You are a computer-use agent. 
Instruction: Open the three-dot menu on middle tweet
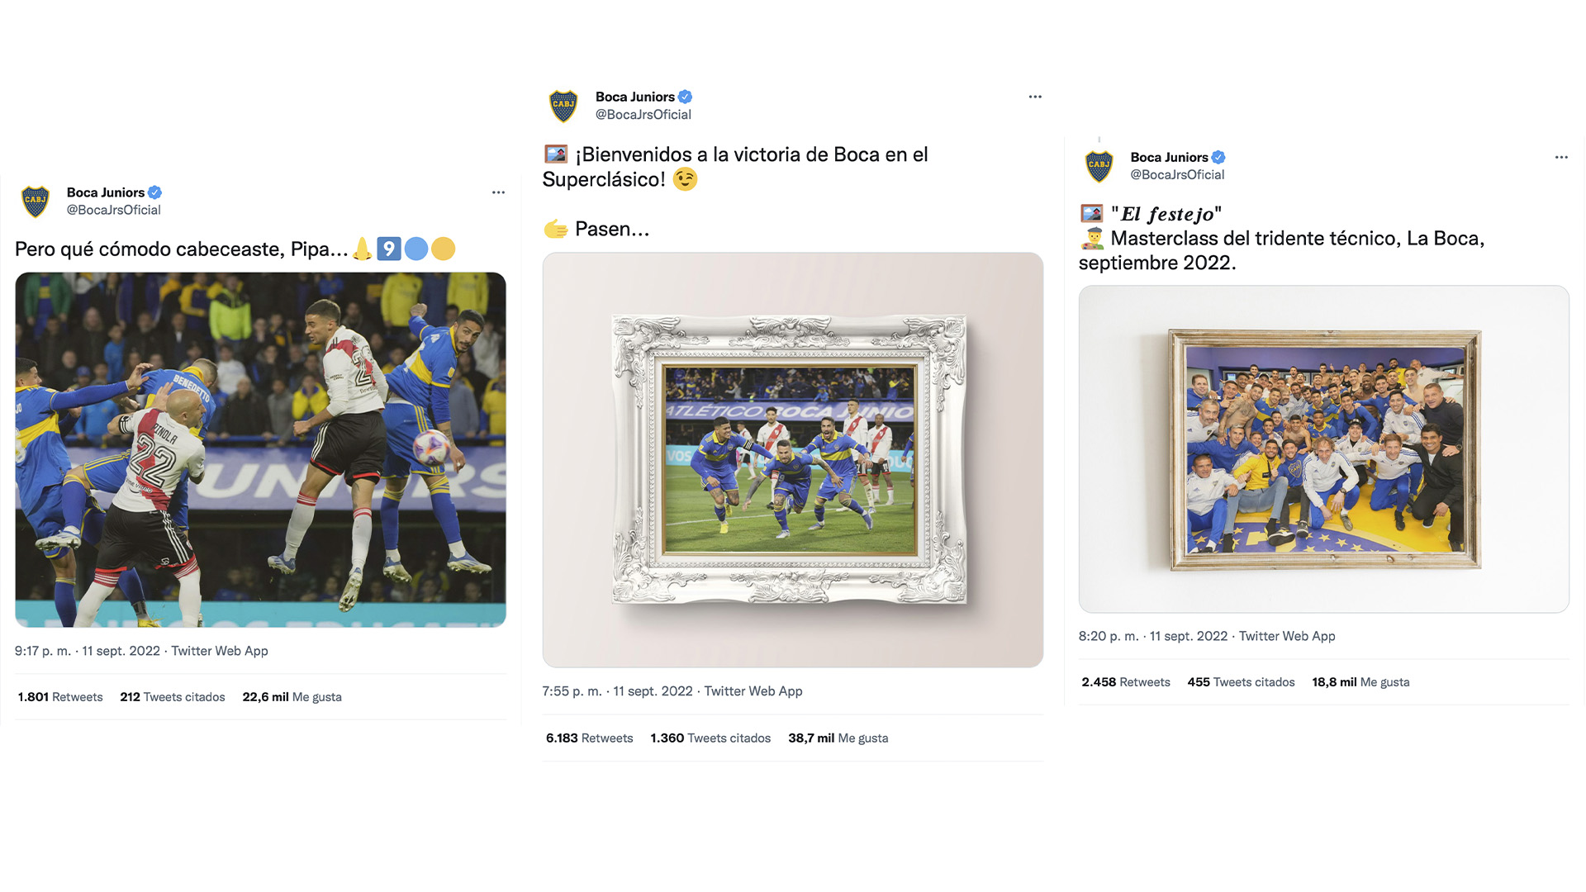[x=1035, y=97]
